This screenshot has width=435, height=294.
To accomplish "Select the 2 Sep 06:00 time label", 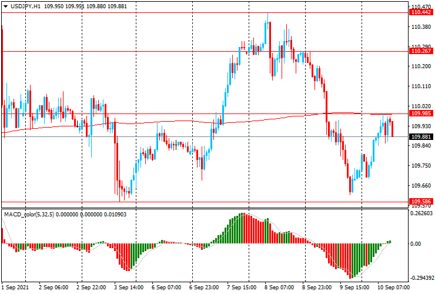I will [x=53, y=287].
